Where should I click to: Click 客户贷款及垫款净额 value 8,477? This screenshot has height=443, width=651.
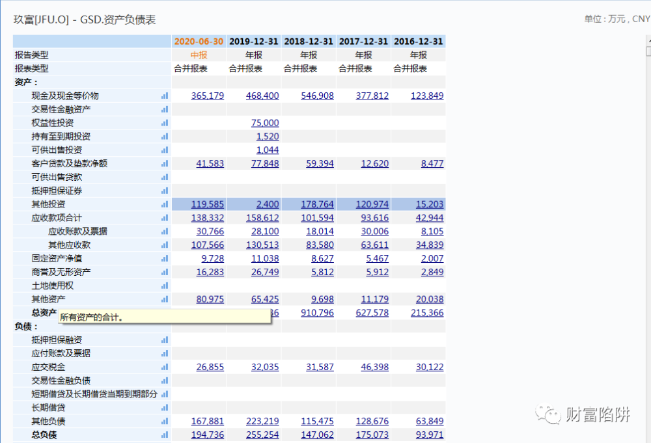tap(432, 164)
